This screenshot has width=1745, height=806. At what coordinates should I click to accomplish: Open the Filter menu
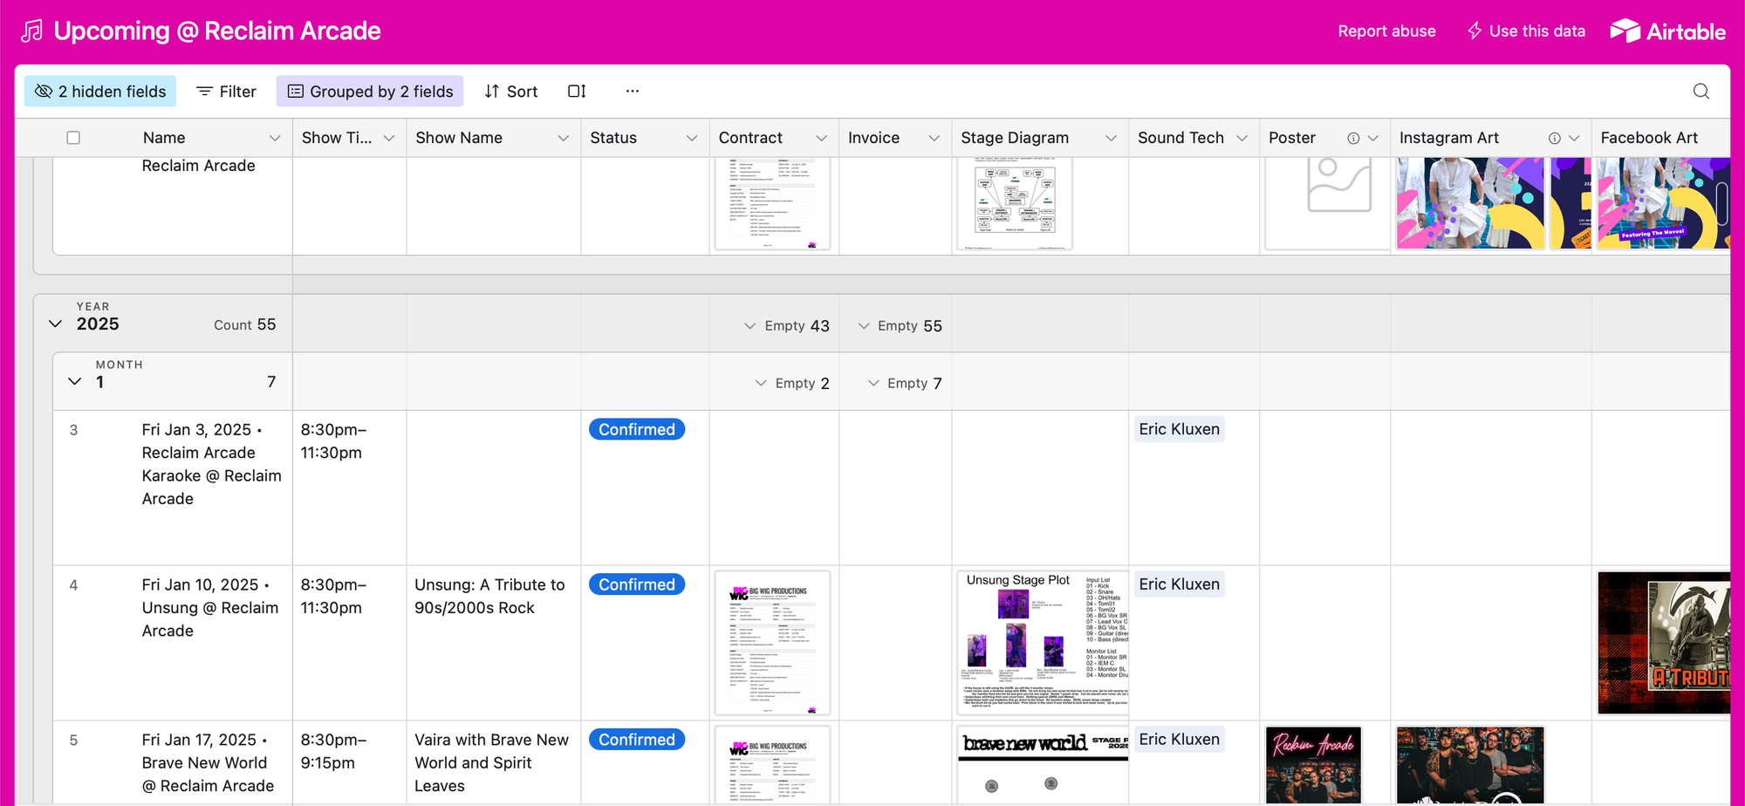point(227,92)
